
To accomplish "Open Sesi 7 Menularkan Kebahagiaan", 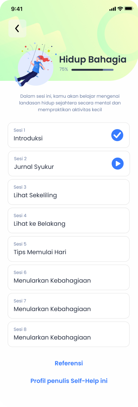I will [69, 306].
